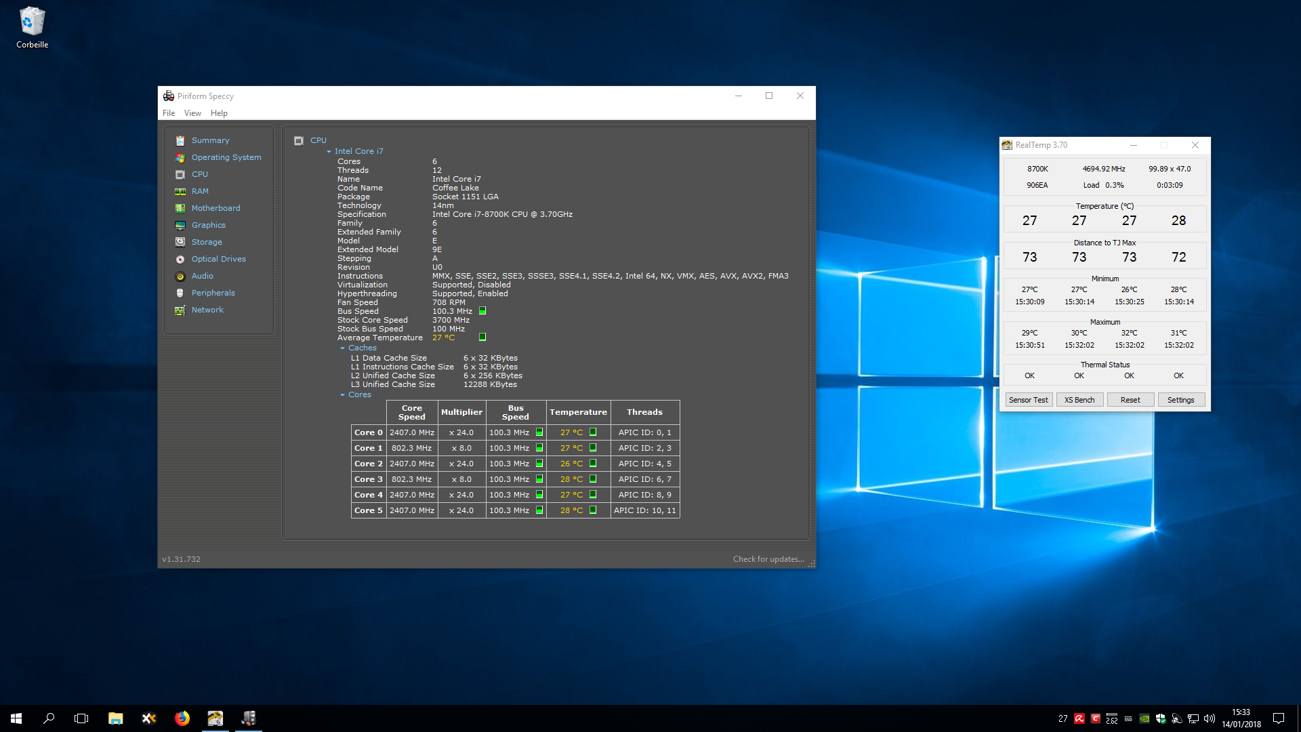Viewport: 1301px width, 732px height.
Task: Open the Summary section icon in sidebar
Action: tap(180, 140)
